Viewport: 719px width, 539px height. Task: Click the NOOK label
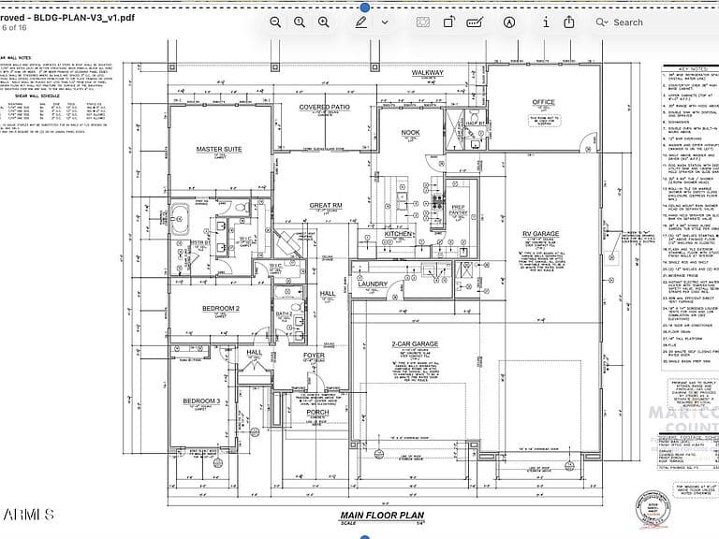410,133
